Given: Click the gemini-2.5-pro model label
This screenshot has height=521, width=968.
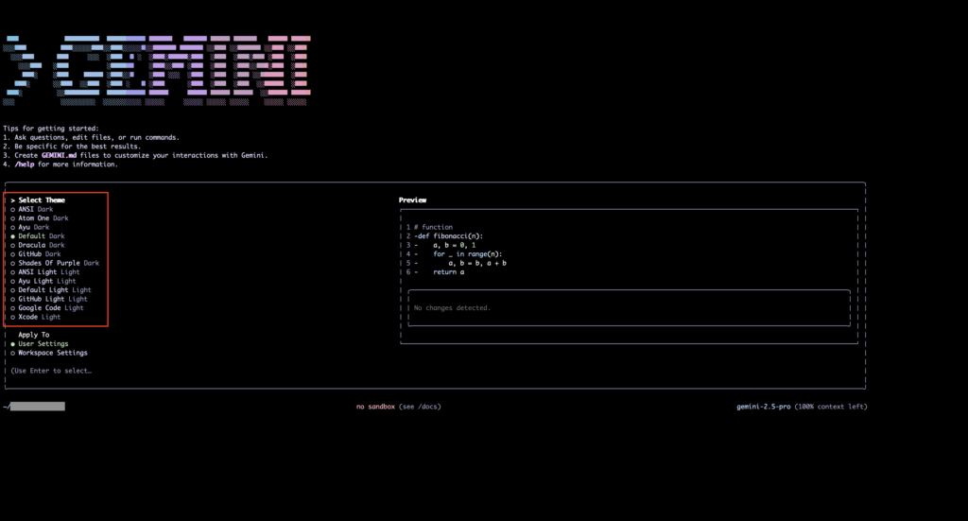Looking at the screenshot, I should (x=763, y=407).
